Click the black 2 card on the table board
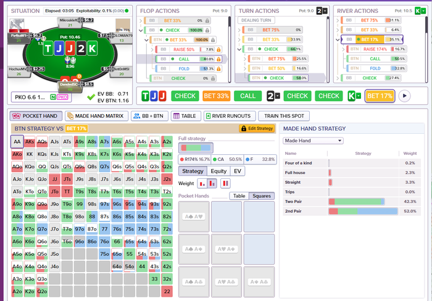Viewport: 432px width, 301px height. [81, 49]
